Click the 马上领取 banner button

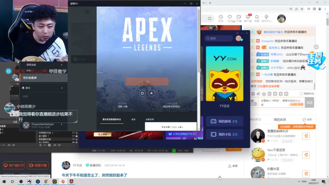pyautogui.click(x=102, y=134)
